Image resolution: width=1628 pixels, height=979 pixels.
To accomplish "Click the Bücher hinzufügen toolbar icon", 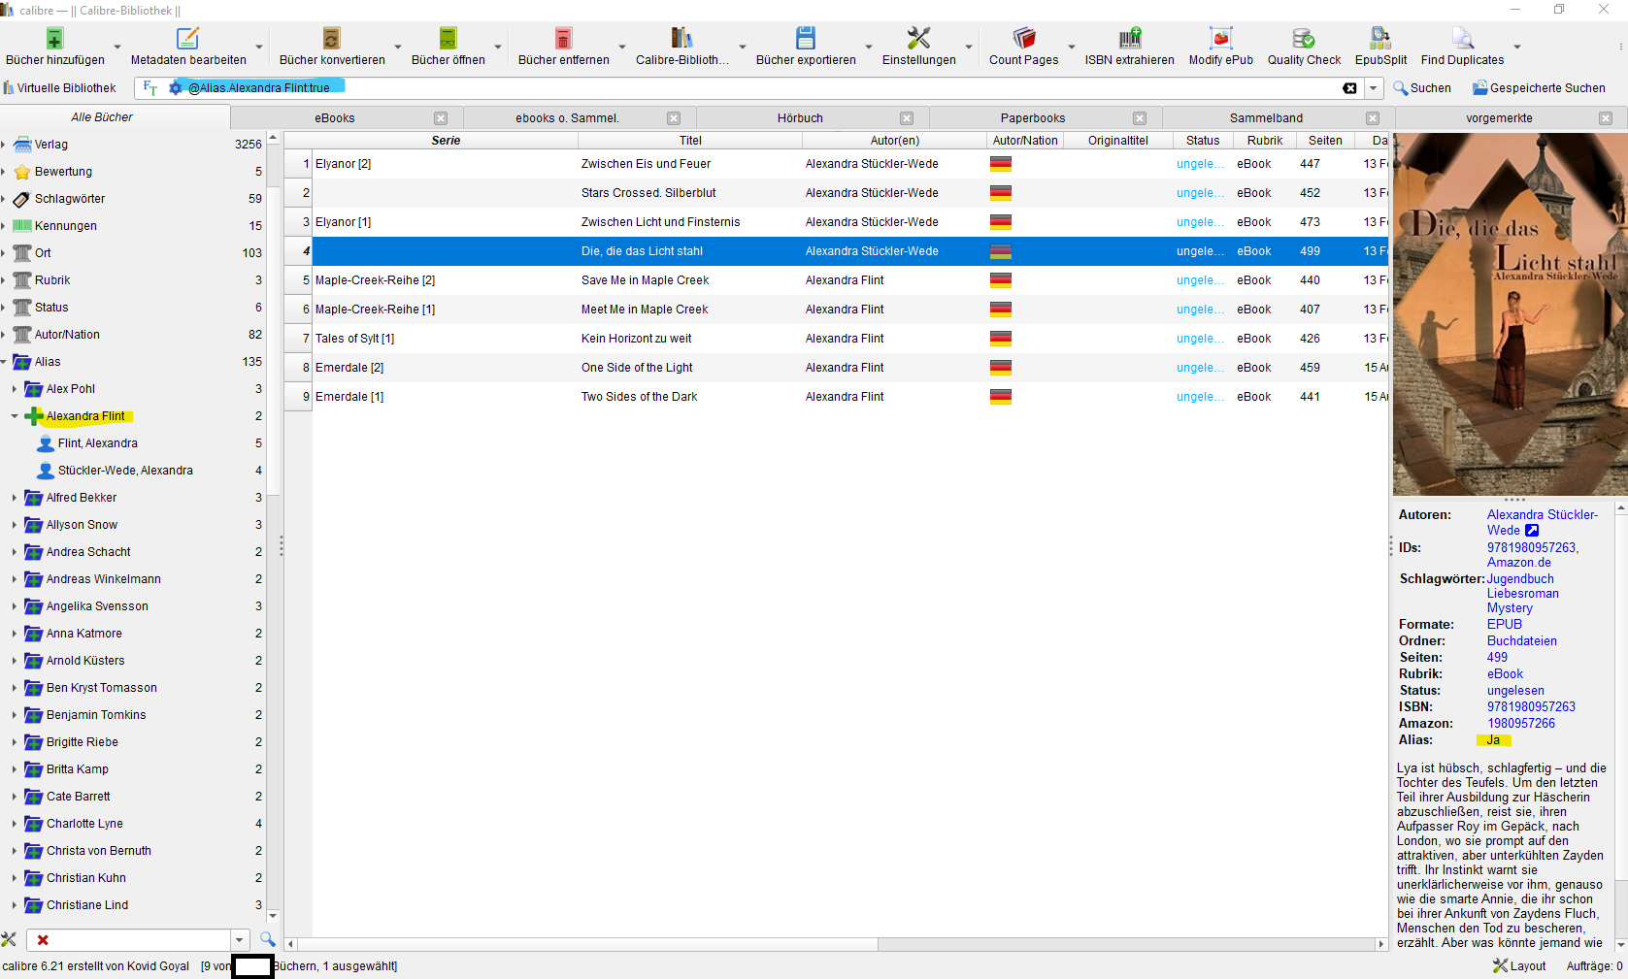I will [54, 39].
